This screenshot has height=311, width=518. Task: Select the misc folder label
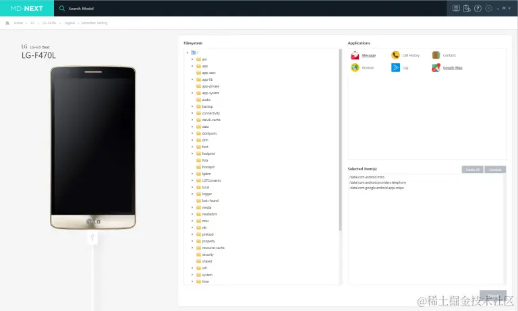(206, 221)
